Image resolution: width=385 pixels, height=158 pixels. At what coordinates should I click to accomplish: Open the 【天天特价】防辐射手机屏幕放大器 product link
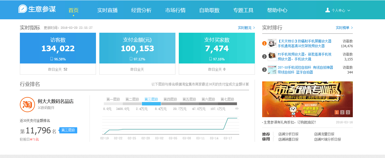pyautogui.click(x=304, y=43)
